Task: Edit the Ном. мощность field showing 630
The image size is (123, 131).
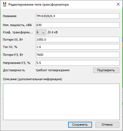Action: [x=78, y=25]
